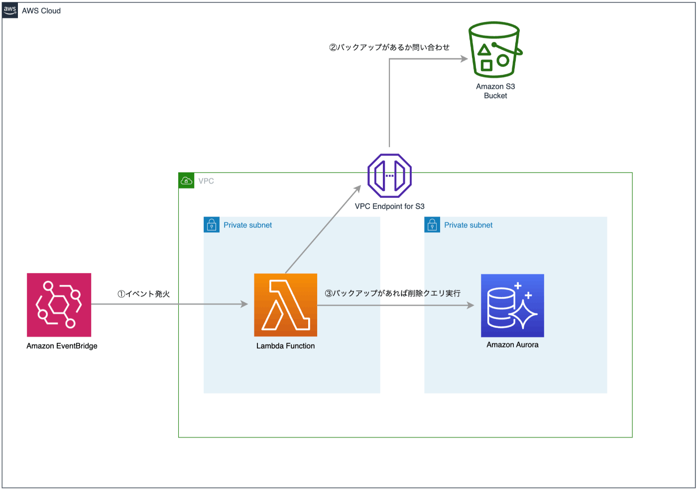Click the 'Lambda Function' caption
The height and width of the screenshot is (490, 697).
tap(285, 346)
